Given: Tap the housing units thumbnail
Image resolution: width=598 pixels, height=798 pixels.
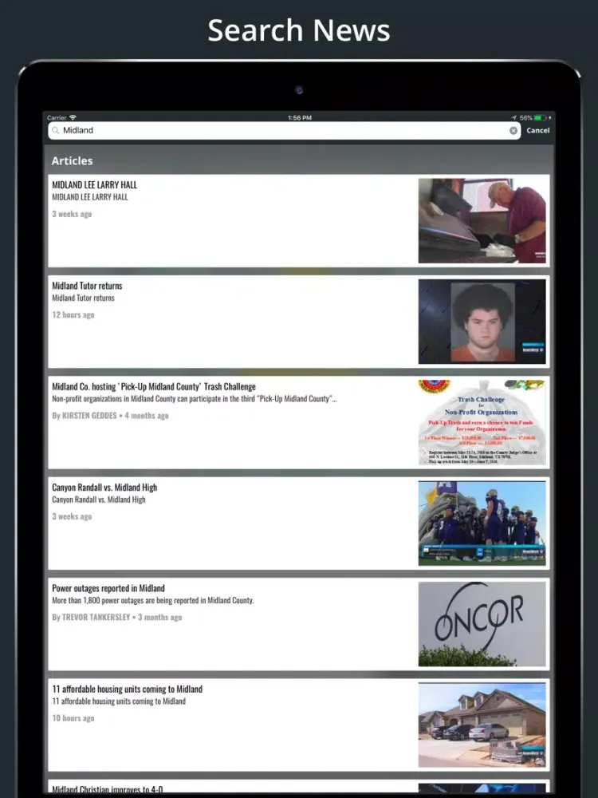Looking at the screenshot, I should 482,725.
